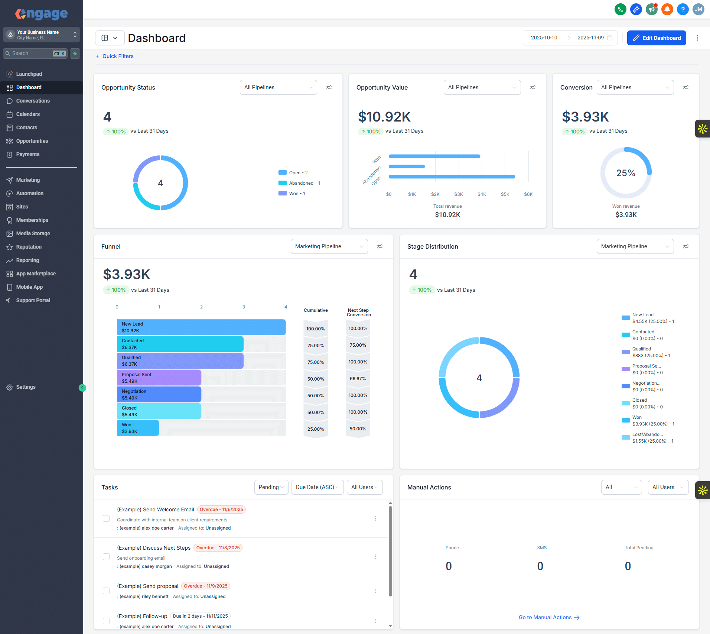Image resolution: width=710 pixels, height=634 pixels.
Task: Check the Send Welcome Email task checkbox
Action: click(x=106, y=518)
